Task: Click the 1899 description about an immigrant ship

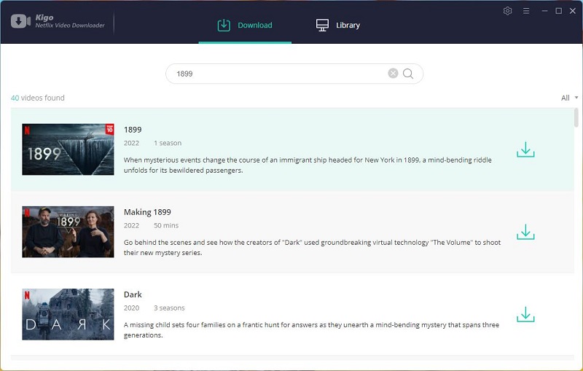Action: coord(308,165)
